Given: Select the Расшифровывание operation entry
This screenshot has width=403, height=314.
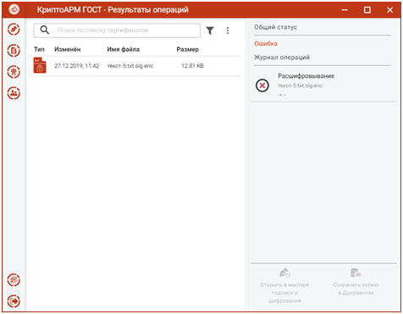Looking at the screenshot, I should (323, 85).
